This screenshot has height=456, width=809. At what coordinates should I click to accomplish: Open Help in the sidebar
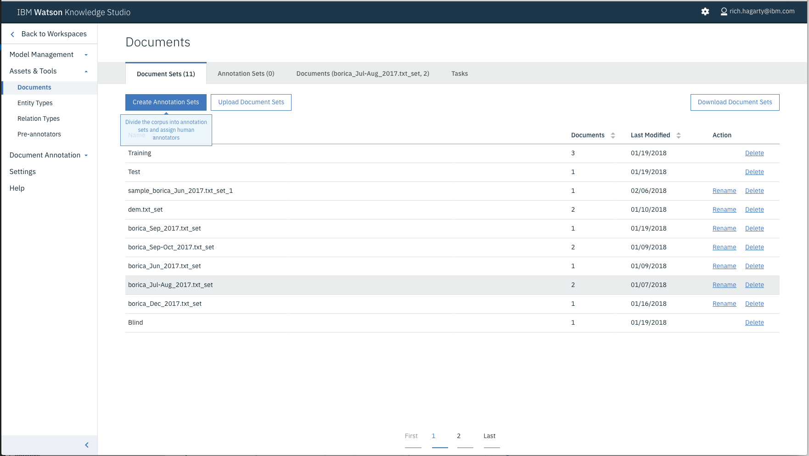click(17, 188)
